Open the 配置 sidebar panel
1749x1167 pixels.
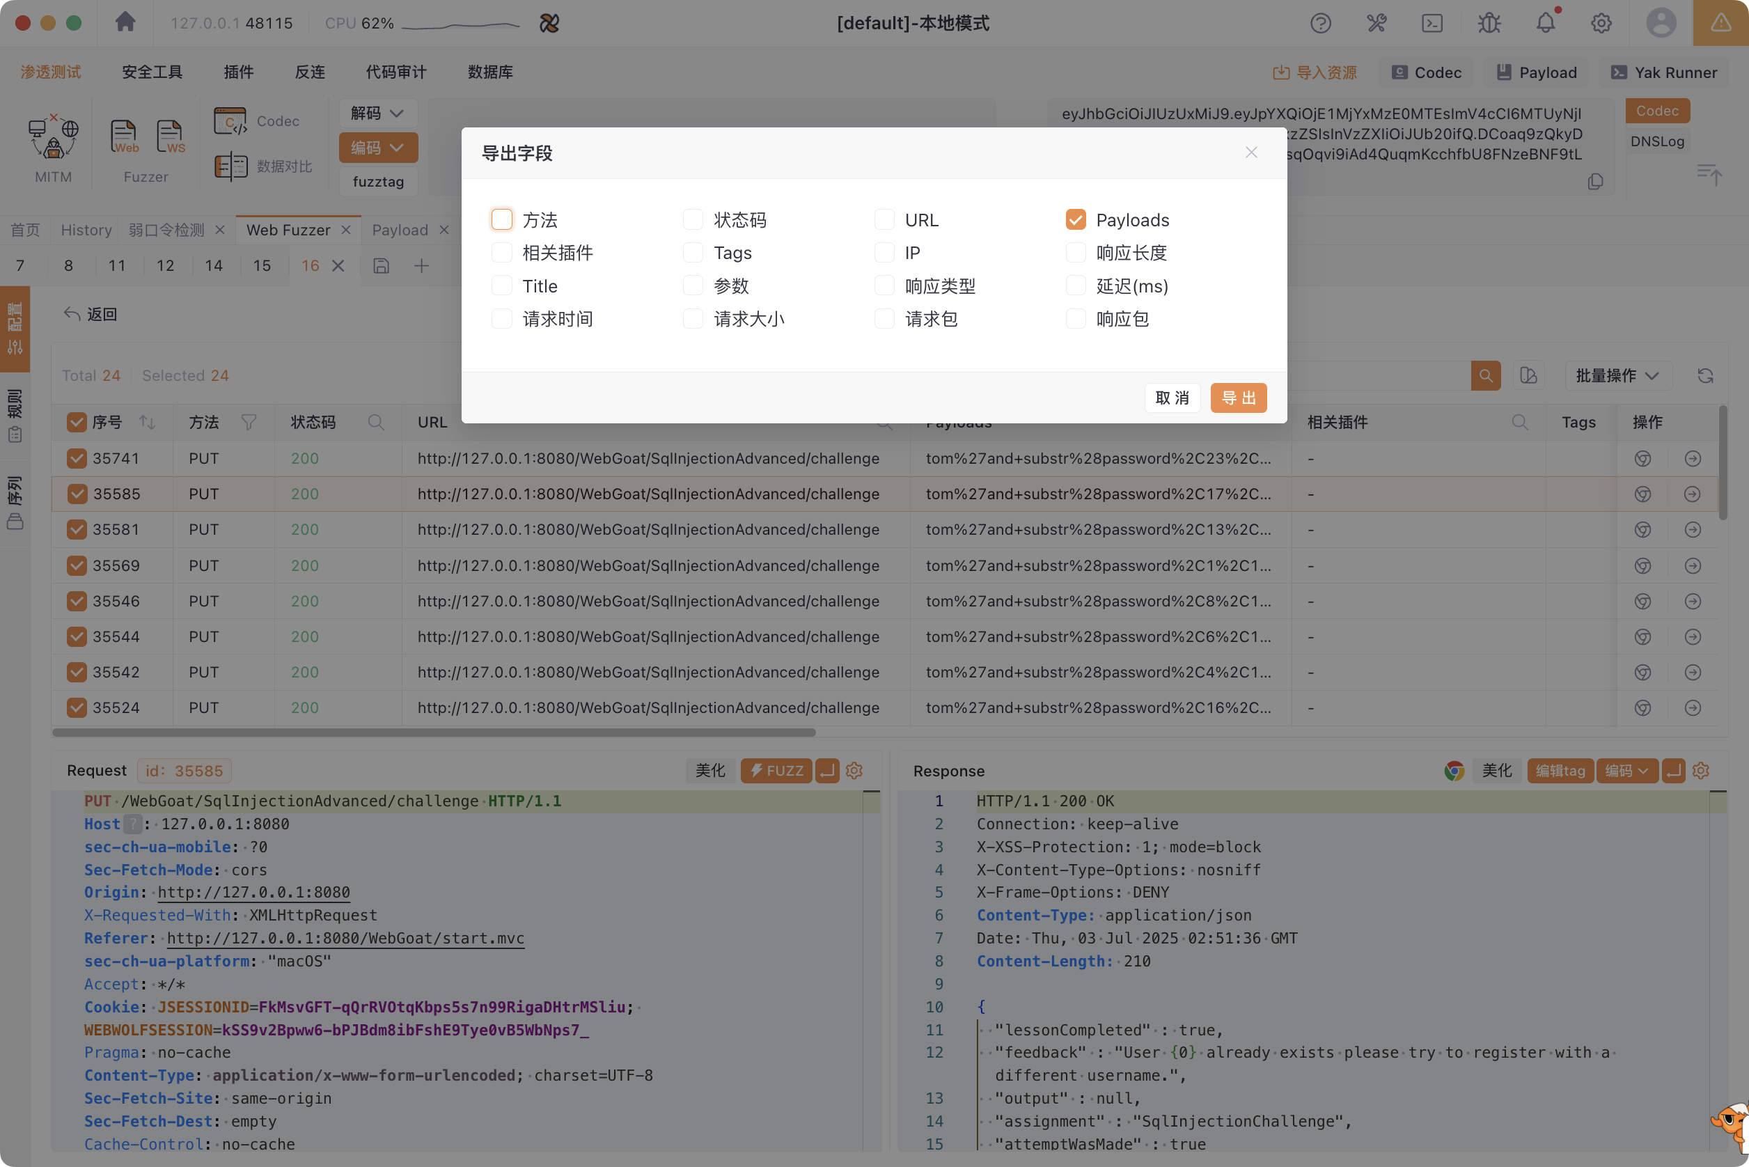pos(15,328)
